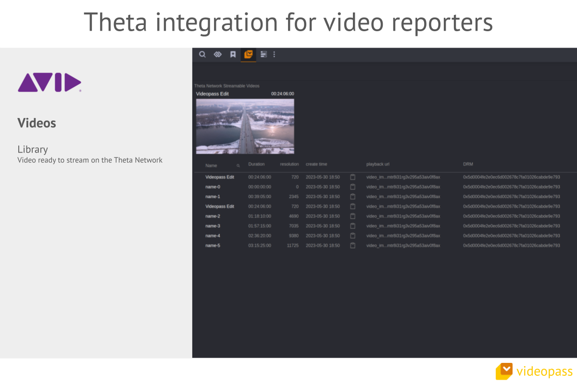
Task: Sort by the resolution column header
Action: pyautogui.click(x=289, y=164)
